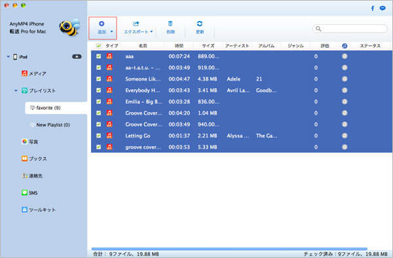This screenshot has width=393, height=258.
Task: Uncheck the Emilia - Big B... checkbox
Action: point(99,101)
